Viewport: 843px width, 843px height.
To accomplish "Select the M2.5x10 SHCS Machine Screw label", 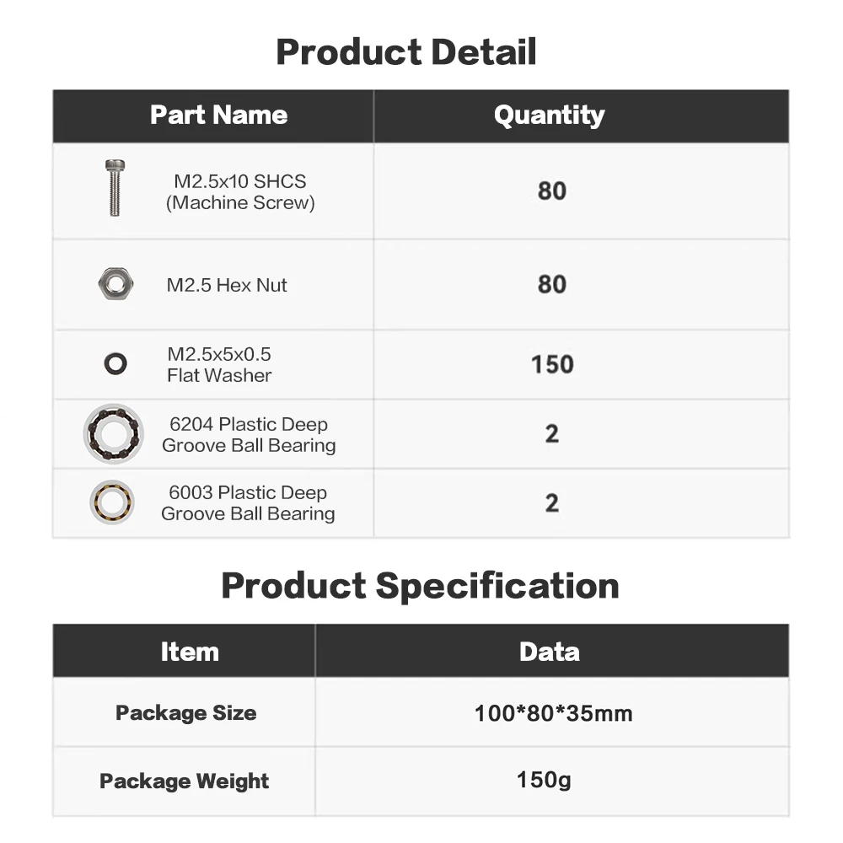I will point(240,191).
